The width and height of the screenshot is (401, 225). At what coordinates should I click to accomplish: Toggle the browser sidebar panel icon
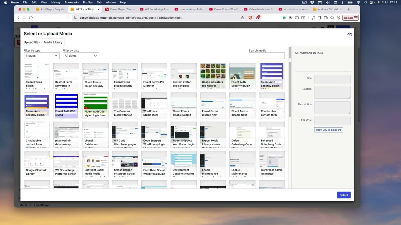320,18
